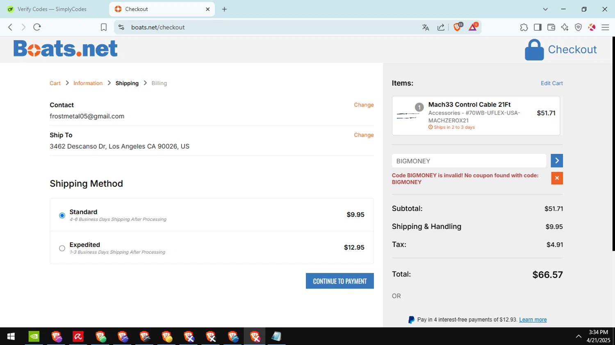Click the Mach33 Control Cable product thumbnail
This screenshot has height=345, width=615.
tap(408, 116)
